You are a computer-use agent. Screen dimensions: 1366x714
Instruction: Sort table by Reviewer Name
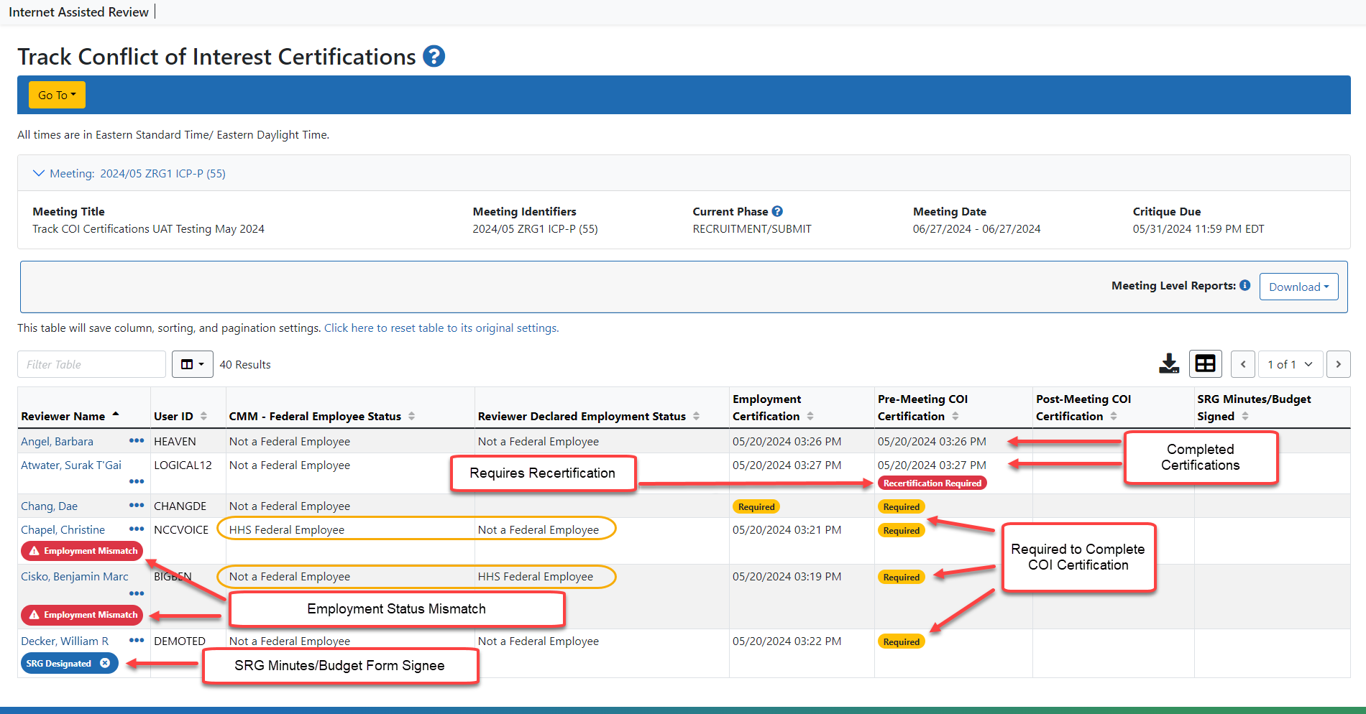[x=70, y=416]
